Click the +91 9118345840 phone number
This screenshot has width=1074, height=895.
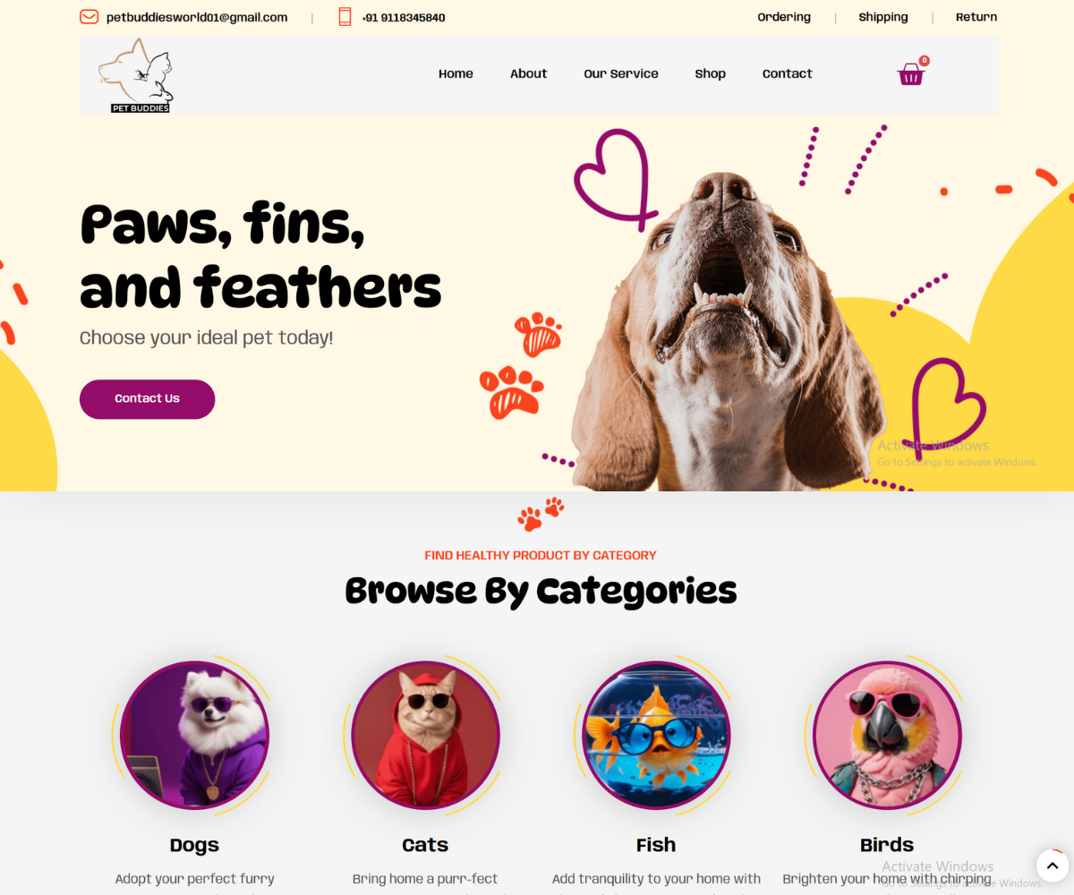(404, 18)
